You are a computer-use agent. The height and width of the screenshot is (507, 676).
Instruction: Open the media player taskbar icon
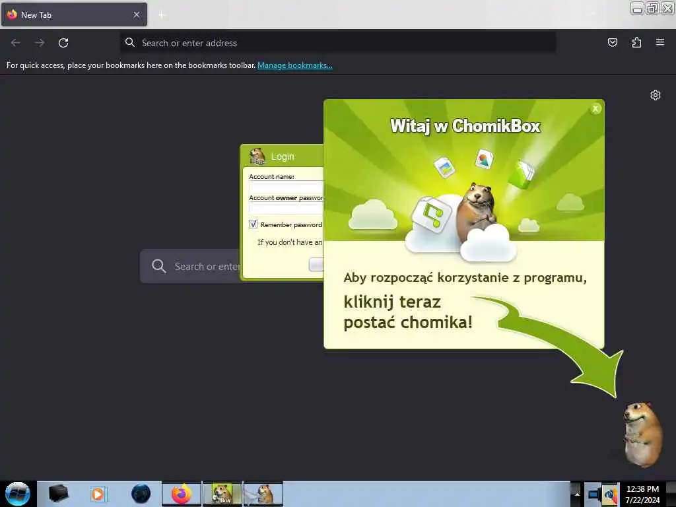click(98, 494)
